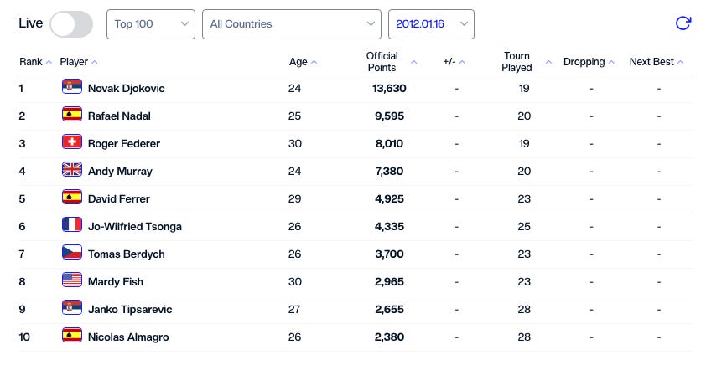The height and width of the screenshot is (365, 706).
Task: Click Jo-Wilfried Tsonga's French flag icon
Action: (72, 225)
